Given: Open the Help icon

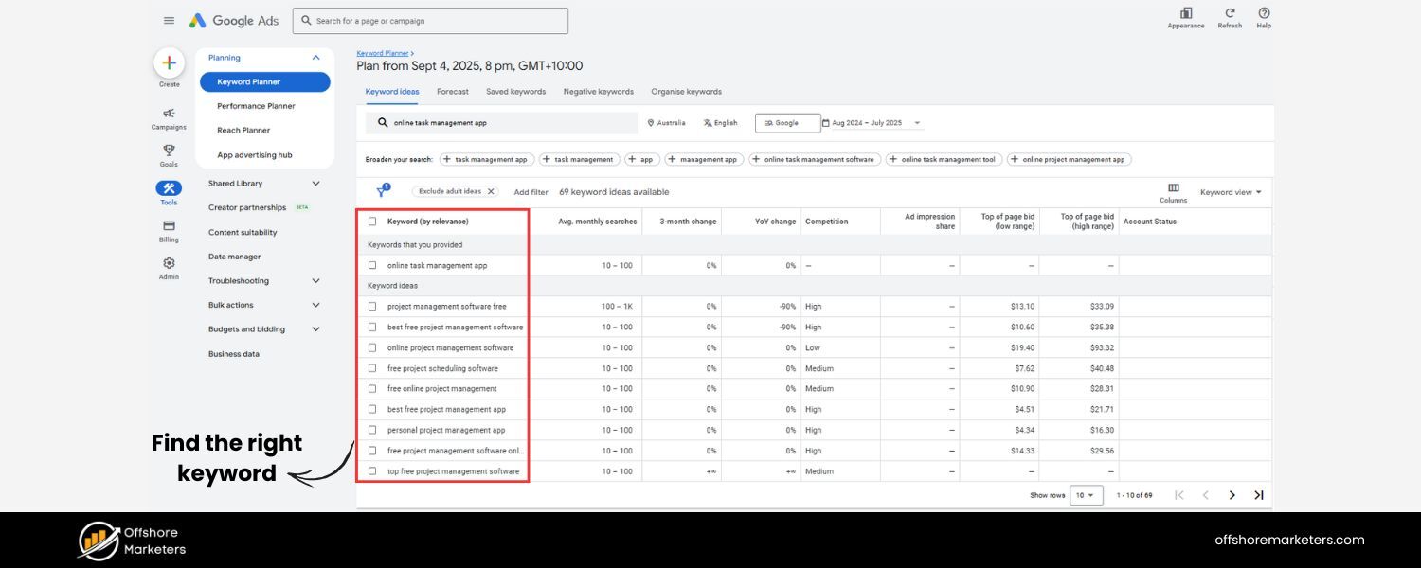Looking at the screenshot, I should pyautogui.click(x=1263, y=14).
